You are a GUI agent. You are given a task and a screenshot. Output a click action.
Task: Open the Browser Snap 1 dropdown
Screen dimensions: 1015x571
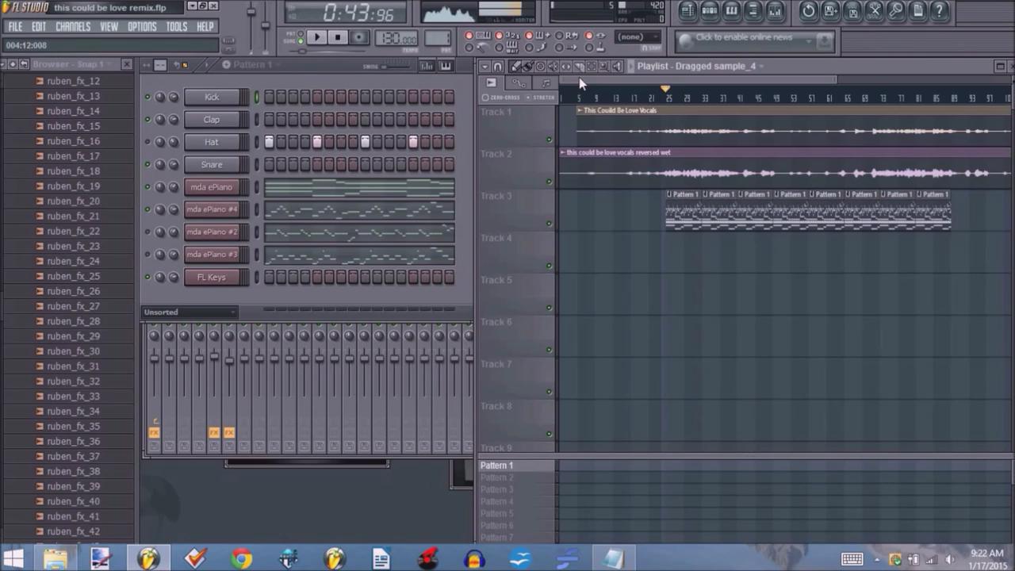pyautogui.click(x=109, y=64)
